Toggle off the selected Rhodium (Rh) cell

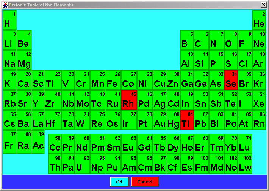[x=128, y=100]
